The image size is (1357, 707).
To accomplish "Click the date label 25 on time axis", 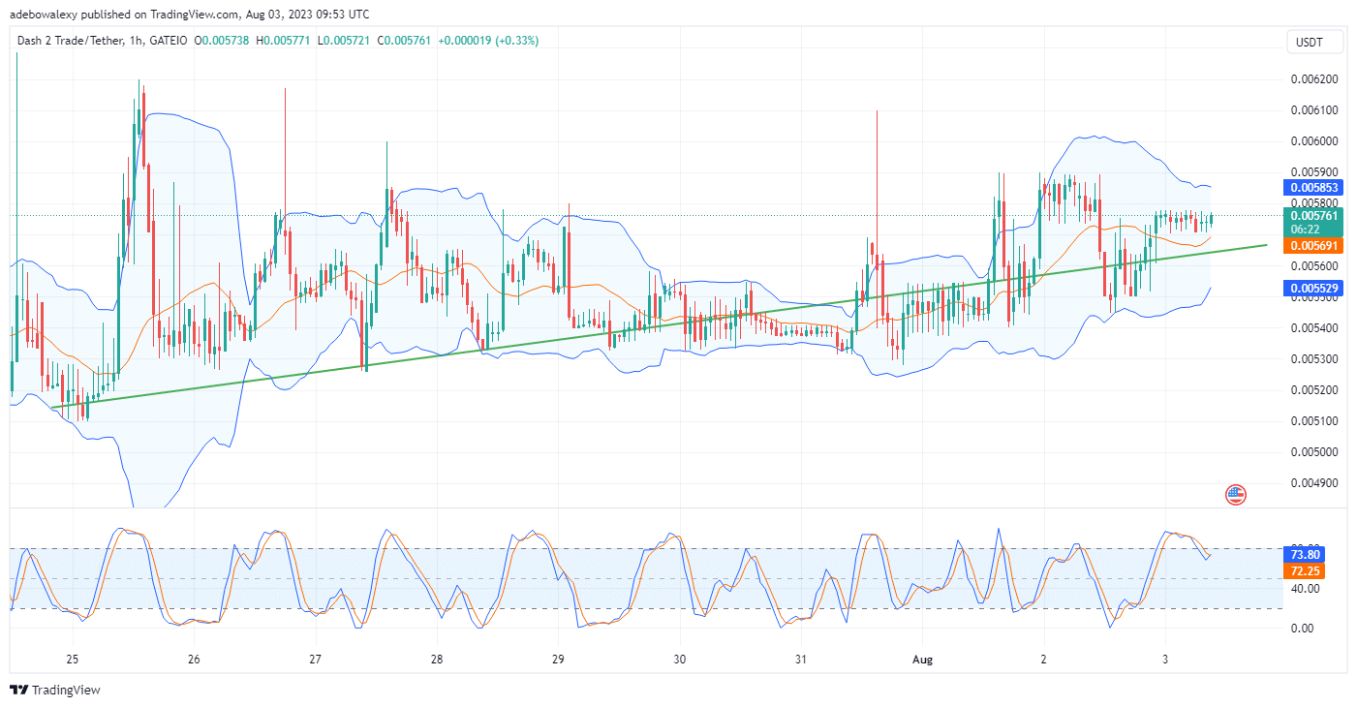I will [73, 660].
